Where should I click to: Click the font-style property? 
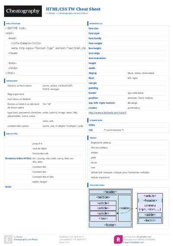[94, 33]
